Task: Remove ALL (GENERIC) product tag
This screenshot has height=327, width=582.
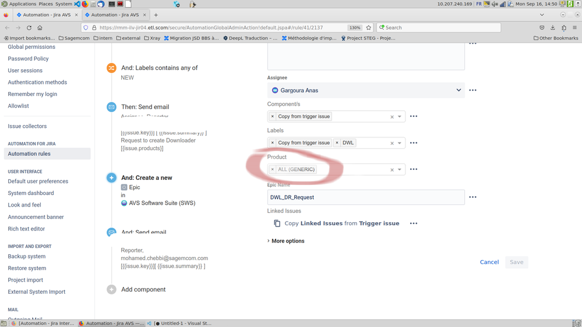Action: [273, 169]
